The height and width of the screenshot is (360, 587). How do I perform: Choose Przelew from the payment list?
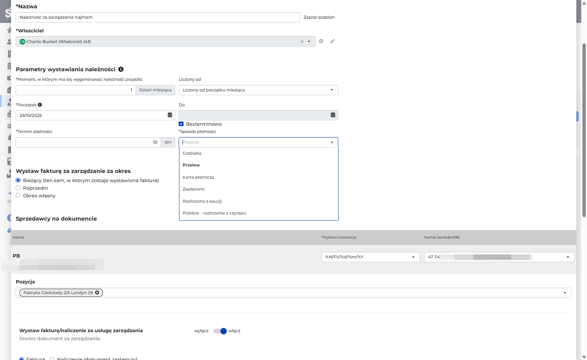tap(259, 165)
